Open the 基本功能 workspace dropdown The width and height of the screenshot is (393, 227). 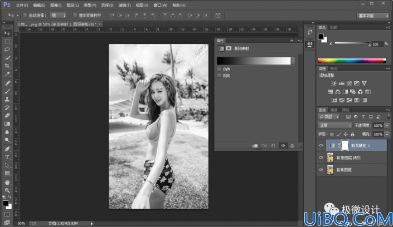tap(373, 16)
